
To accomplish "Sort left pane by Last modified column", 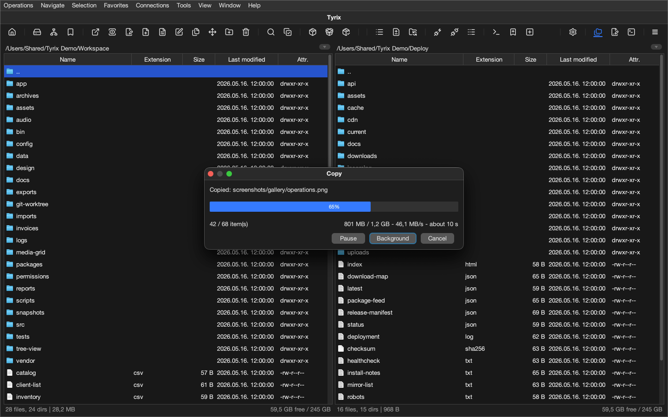I will pos(247,59).
